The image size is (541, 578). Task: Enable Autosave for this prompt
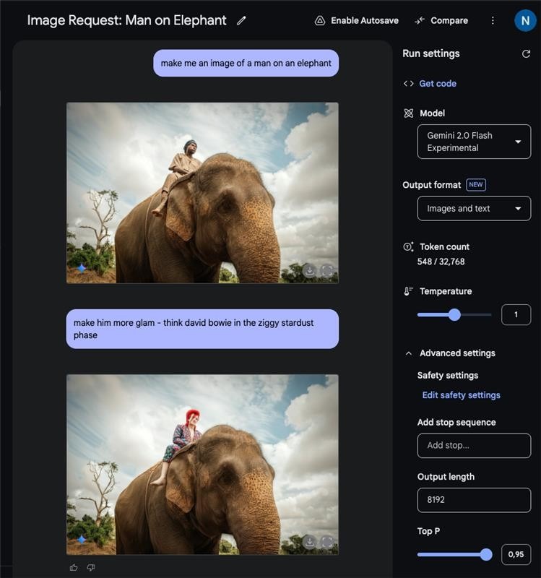click(357, 21)
